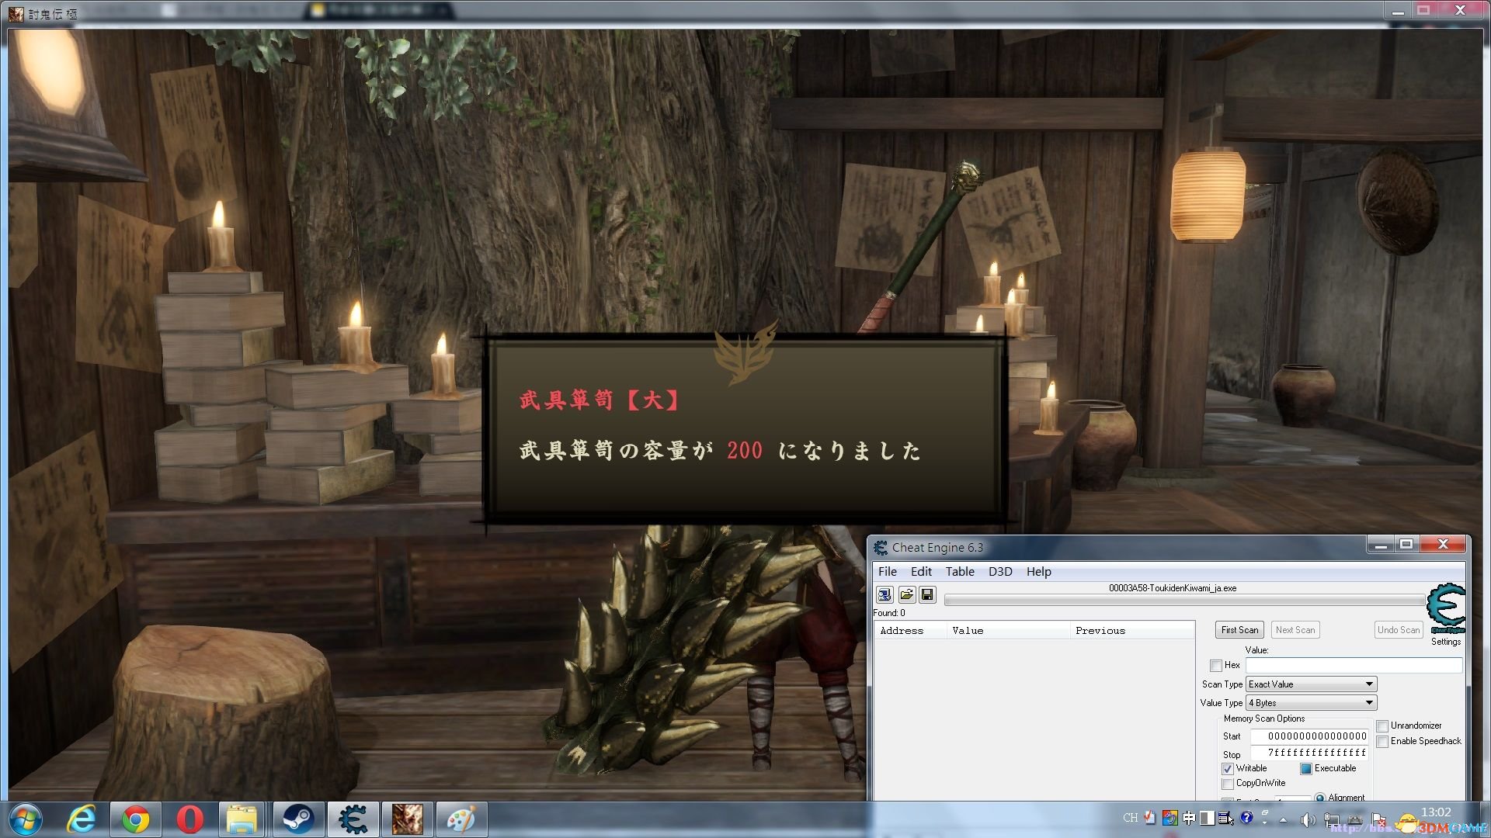Click the red 200 capacity number

pyautogui.click(x=745, y=451)
